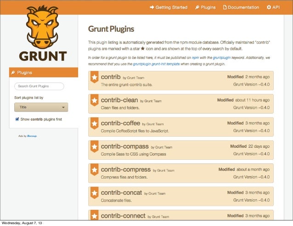293x226 pixels.
Task: Click the Grunt boar logo
Action: pyautogui.click(x=42, y=27)
